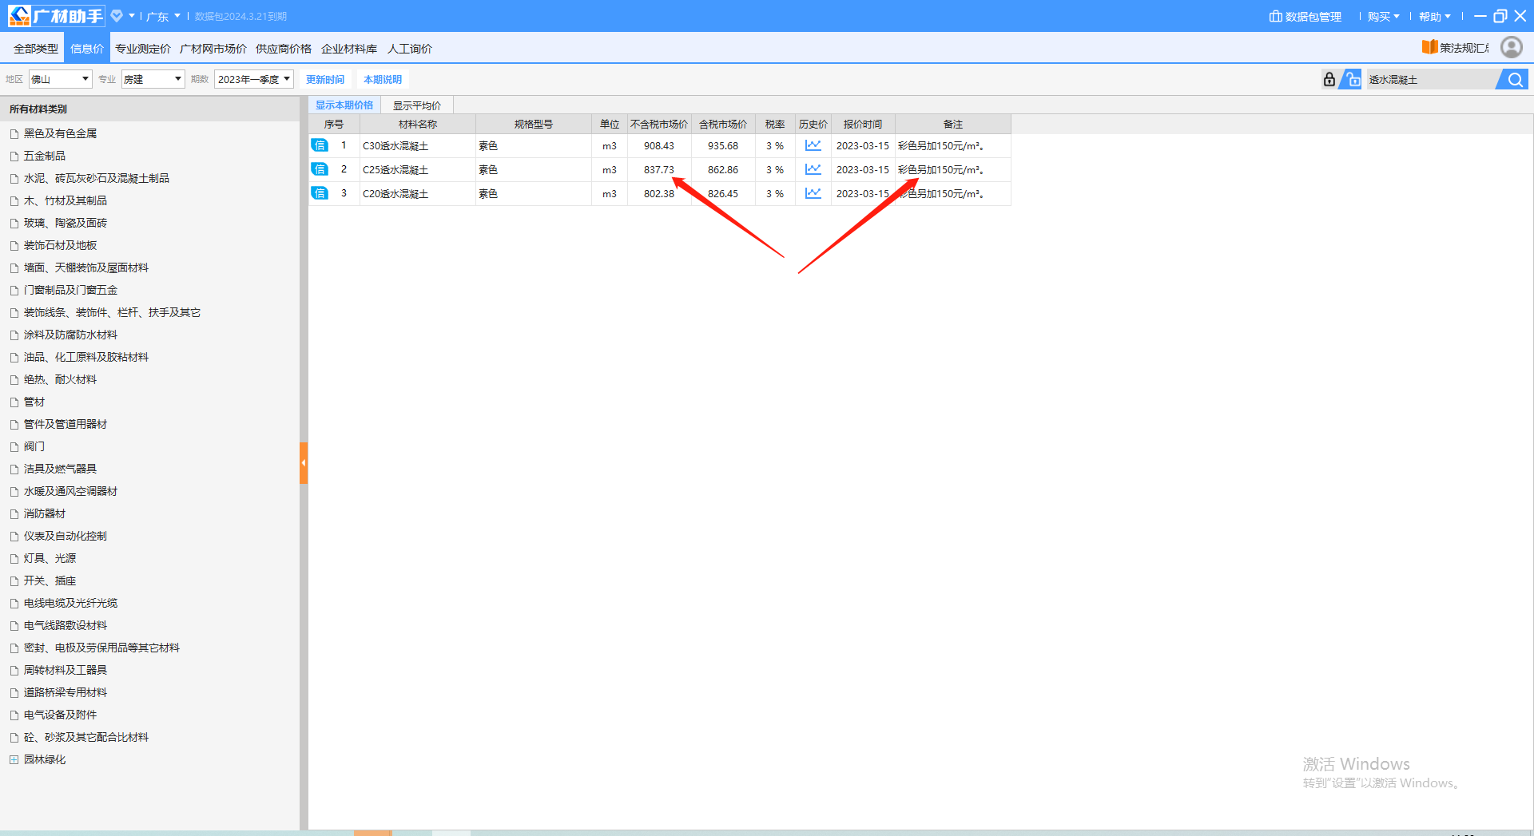Screen dimensions: 1534x836
Task: Switch to 广材网市场价 tab
Action: tap(213, 49)
